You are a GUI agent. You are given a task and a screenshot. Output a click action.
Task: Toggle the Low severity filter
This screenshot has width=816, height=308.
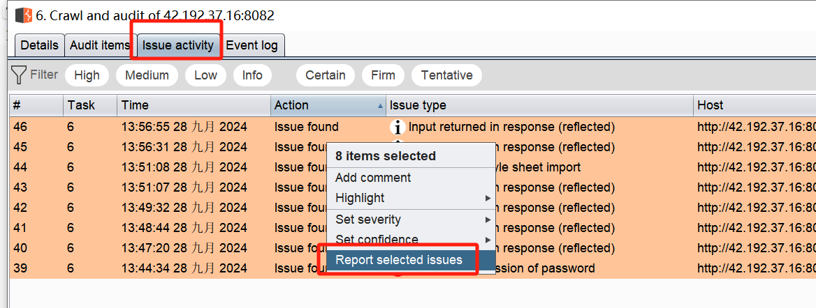pos(205,75)
